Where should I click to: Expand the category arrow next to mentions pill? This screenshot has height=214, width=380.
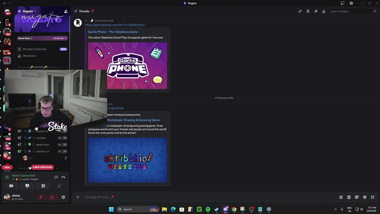coord(57,168)
